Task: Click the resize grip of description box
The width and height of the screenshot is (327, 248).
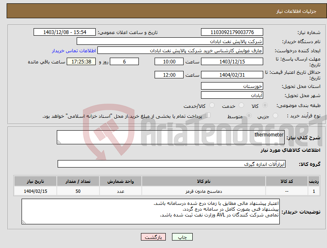Action: (59, 142)
